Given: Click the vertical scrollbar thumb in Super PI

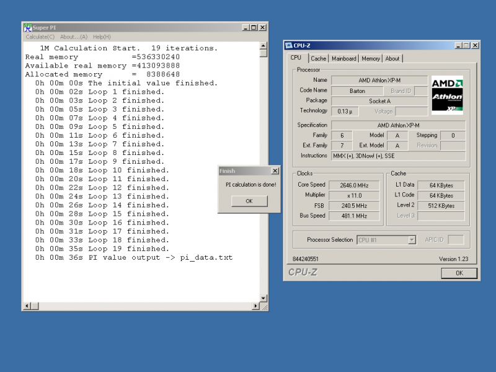Looking at the screenshot, I should [263, 53].
